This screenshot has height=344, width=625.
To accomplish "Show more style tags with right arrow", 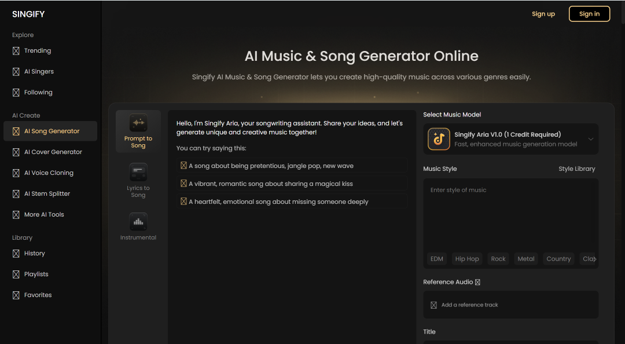I will [x=595, y=259].
